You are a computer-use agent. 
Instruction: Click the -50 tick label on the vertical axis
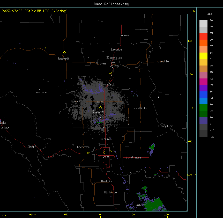[190, 141]
